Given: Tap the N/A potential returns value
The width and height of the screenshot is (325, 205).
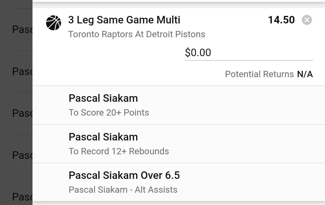Looking at the screenshot, I should [305, 74].
